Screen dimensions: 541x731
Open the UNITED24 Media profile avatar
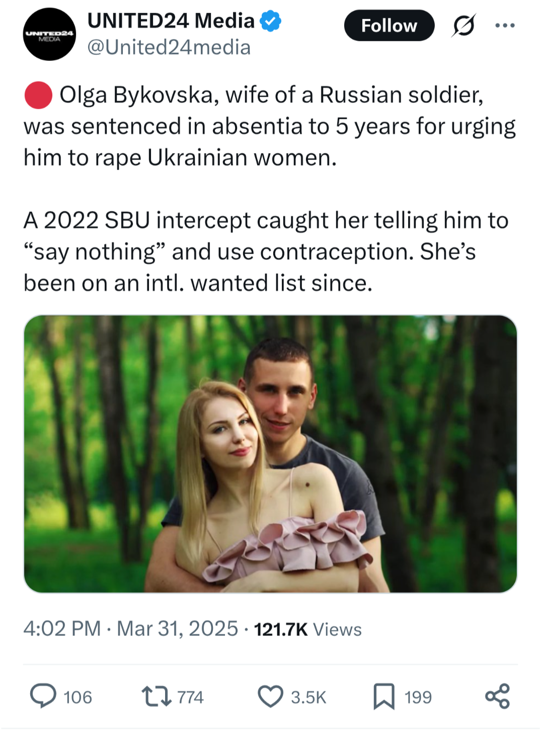[x=49, y=34]
